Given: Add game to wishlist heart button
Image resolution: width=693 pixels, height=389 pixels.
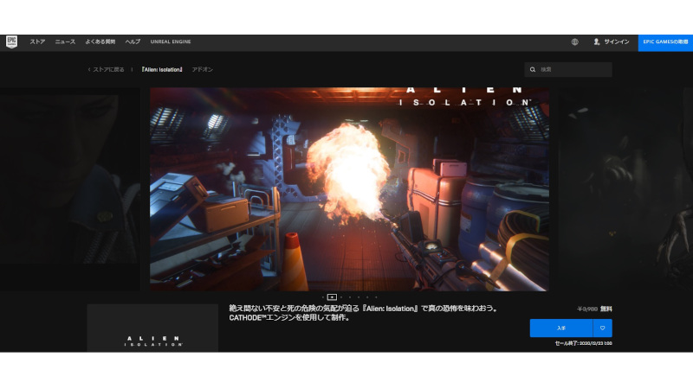Looking at the screenshot, I should coord(602,328).
